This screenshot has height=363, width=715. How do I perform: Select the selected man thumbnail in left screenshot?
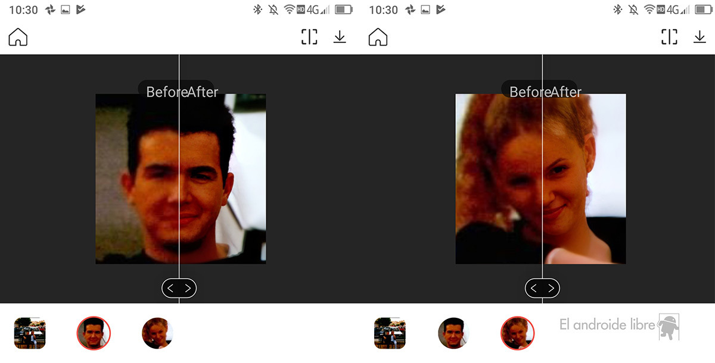(94, 333)
